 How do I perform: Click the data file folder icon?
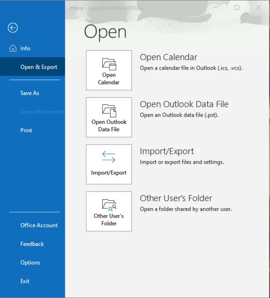[109, 111]
